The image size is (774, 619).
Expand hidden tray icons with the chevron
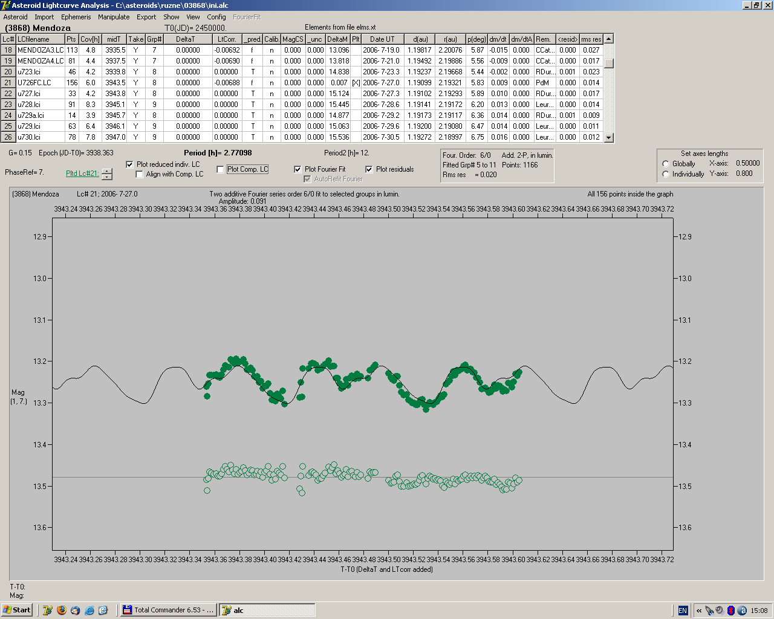click(x=699, y=611)
